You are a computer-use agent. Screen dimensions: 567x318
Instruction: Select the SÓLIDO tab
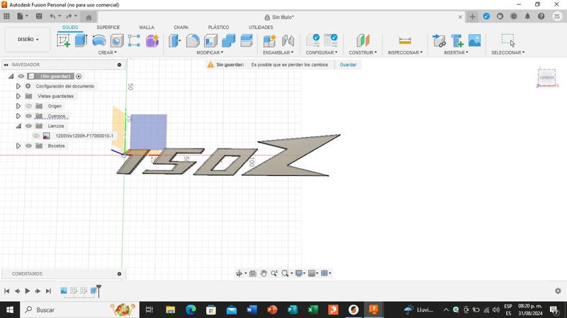point(69,28)
